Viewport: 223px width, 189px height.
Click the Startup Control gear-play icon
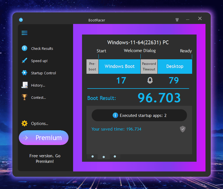[x=24, y=73]
